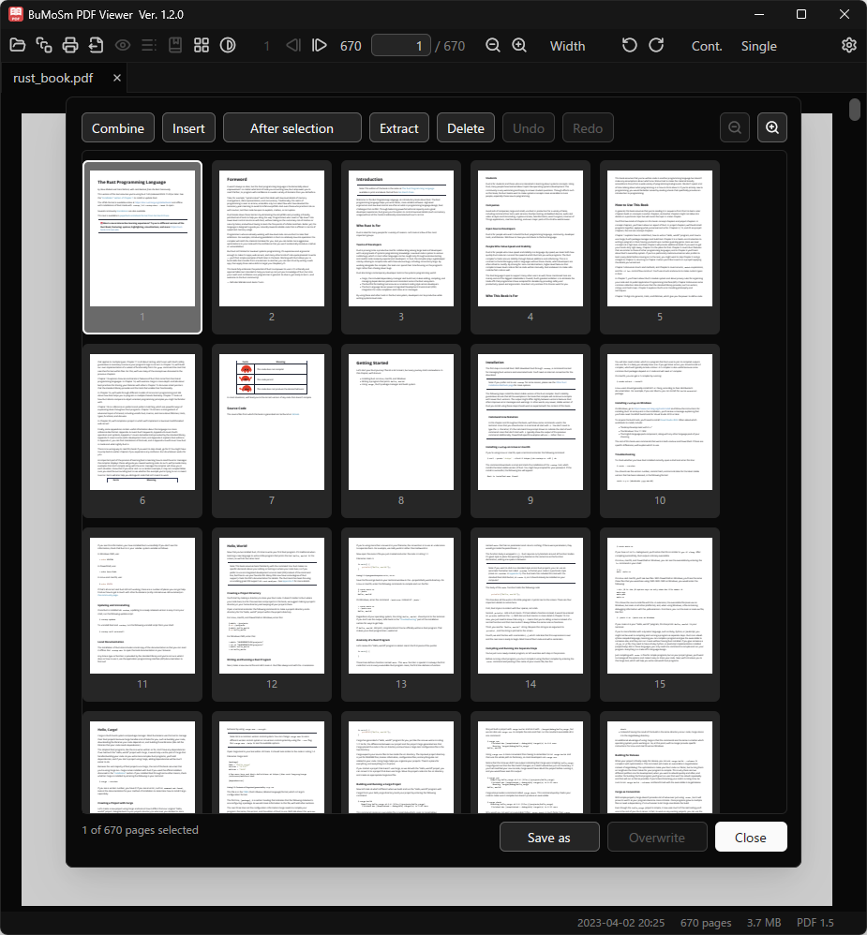Select page 3 Introduction thumbnail
The width and height of the screenshot is (867, 935).
coord(401,247)
